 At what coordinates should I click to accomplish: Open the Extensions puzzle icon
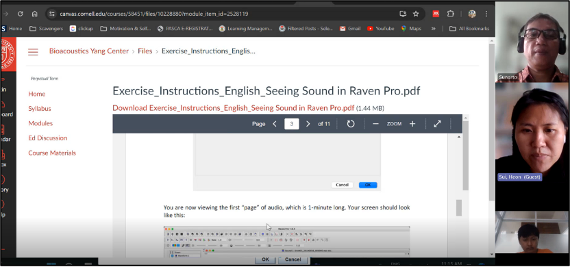point(450,14)
